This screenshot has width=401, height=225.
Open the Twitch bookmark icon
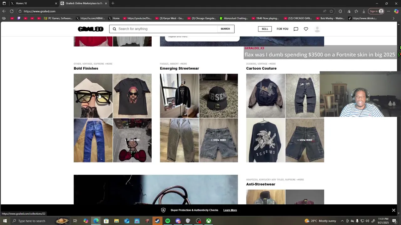click(x=19, y=18)
